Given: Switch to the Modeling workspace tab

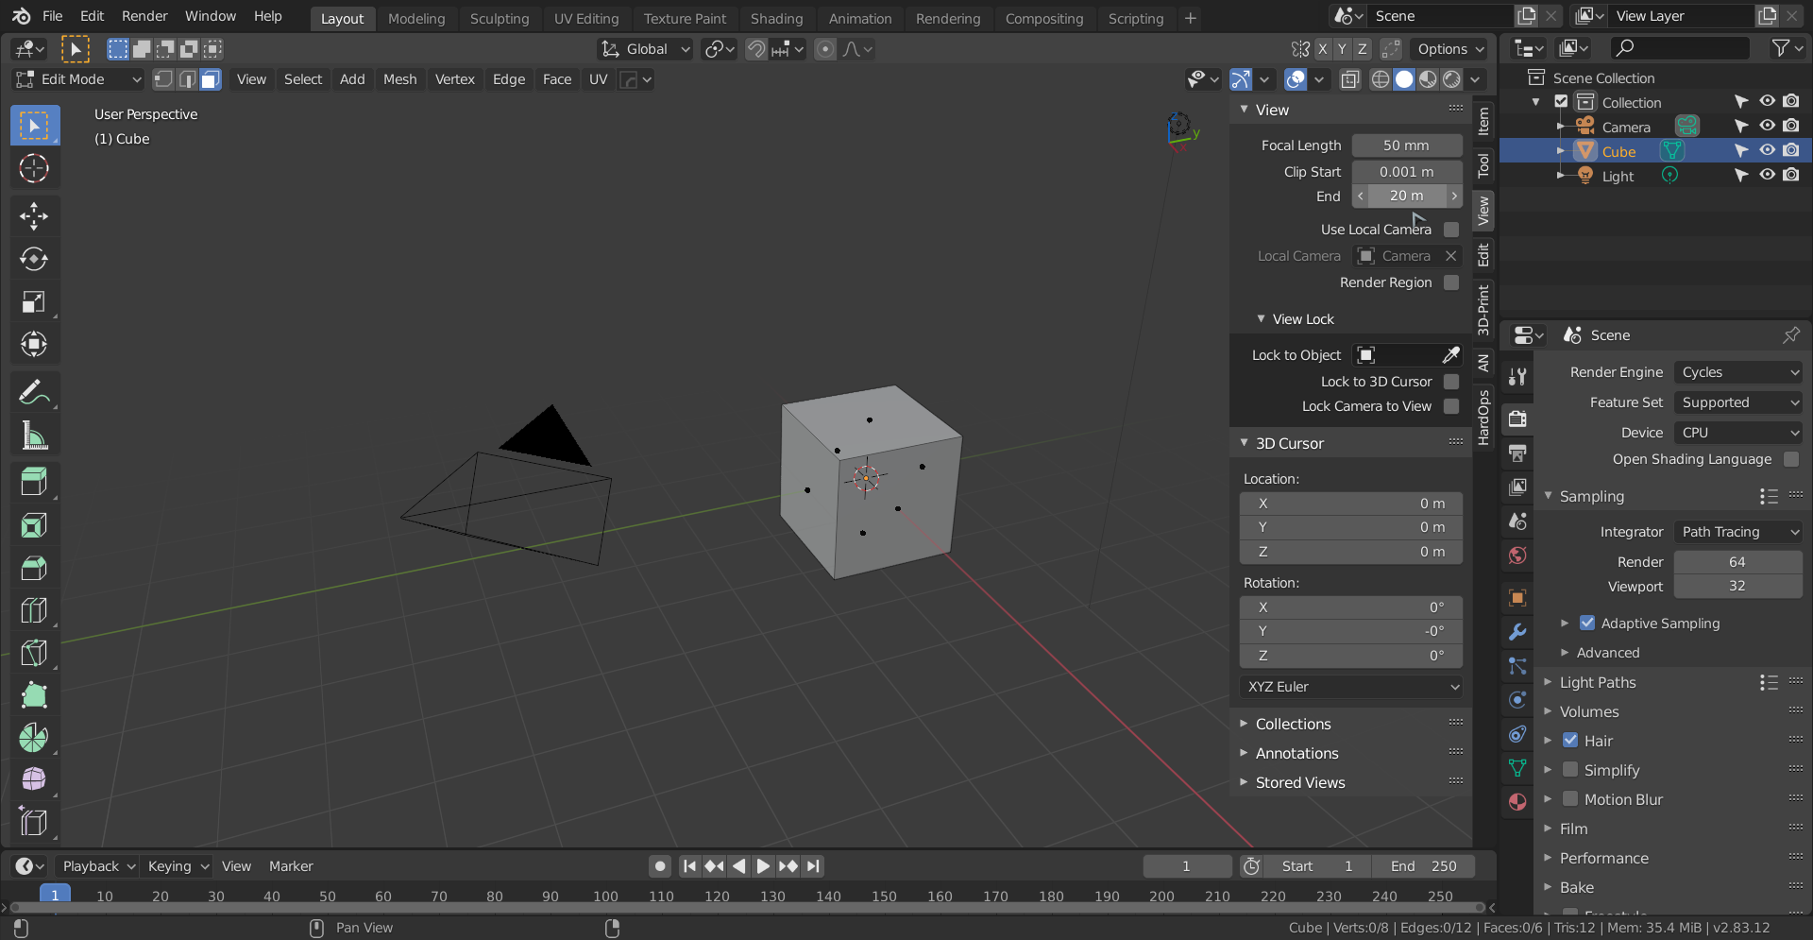Looking at the screenshot, I should click(416, 19).
